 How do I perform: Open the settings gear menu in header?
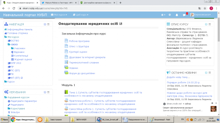[163, 15]
